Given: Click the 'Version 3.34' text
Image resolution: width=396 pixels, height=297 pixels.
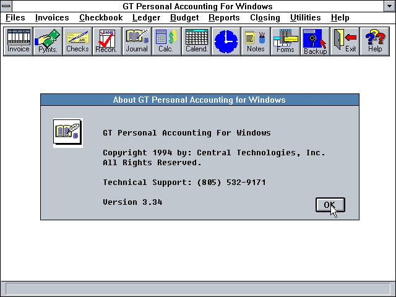Looking at the screenshot, I should tap(132, 202).
